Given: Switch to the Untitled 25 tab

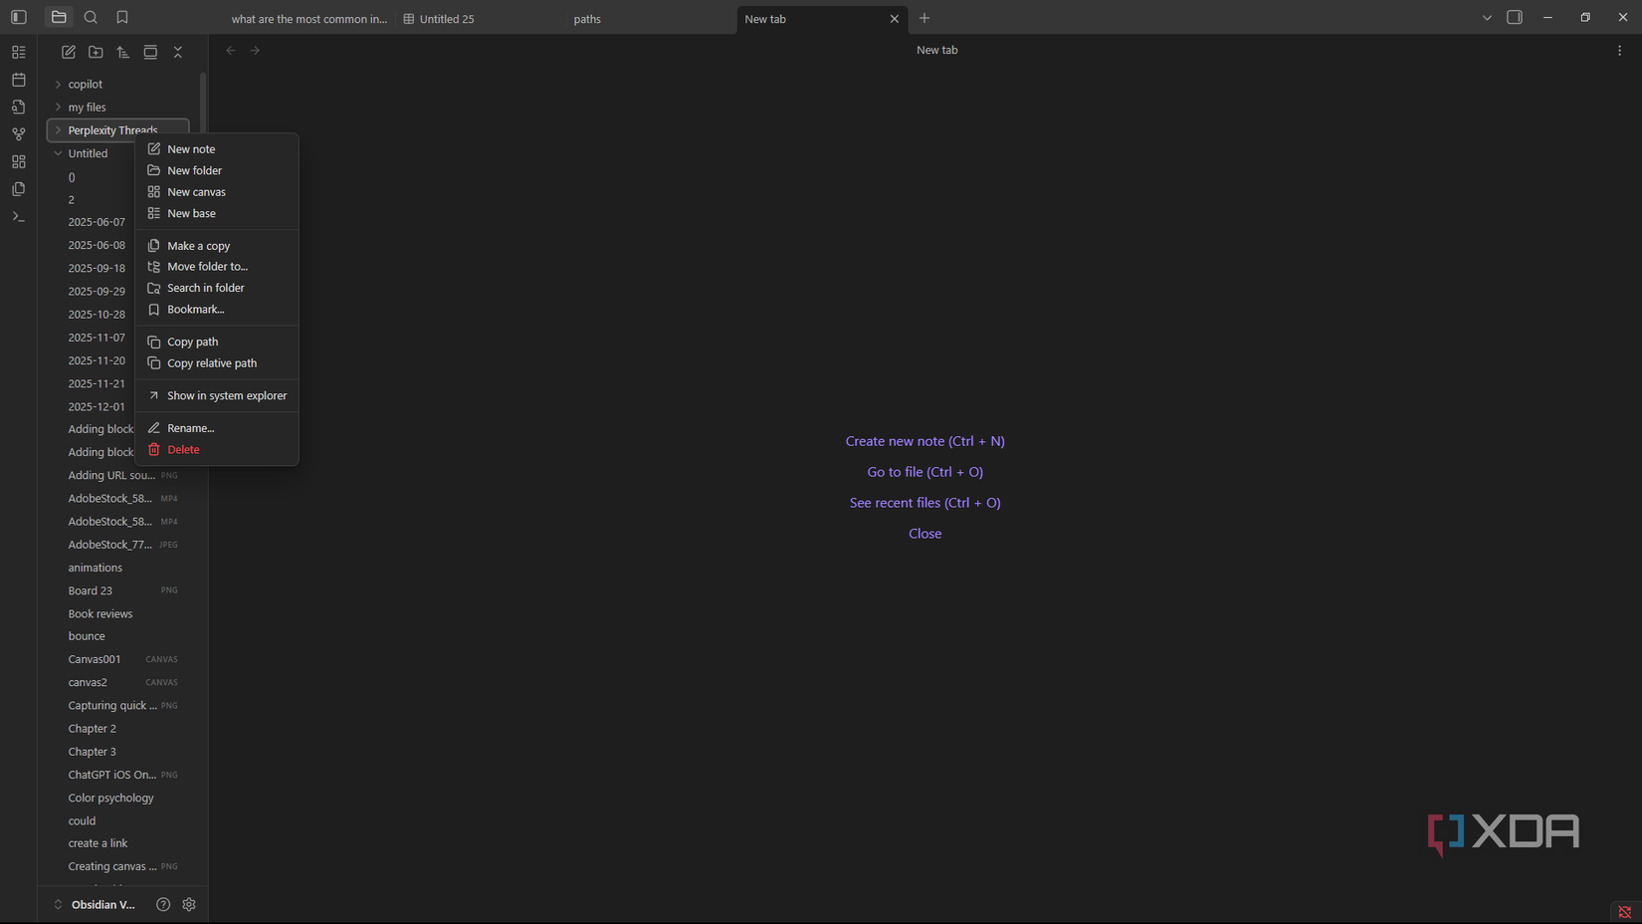Looking at the screenshot, I should pyautogui.click(x=446, y=19).
